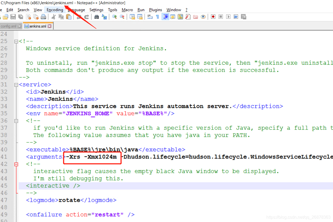This screenshot has width=333, height=222.
Task: Click the Undo arrow icon
Action: pos(79,17)
